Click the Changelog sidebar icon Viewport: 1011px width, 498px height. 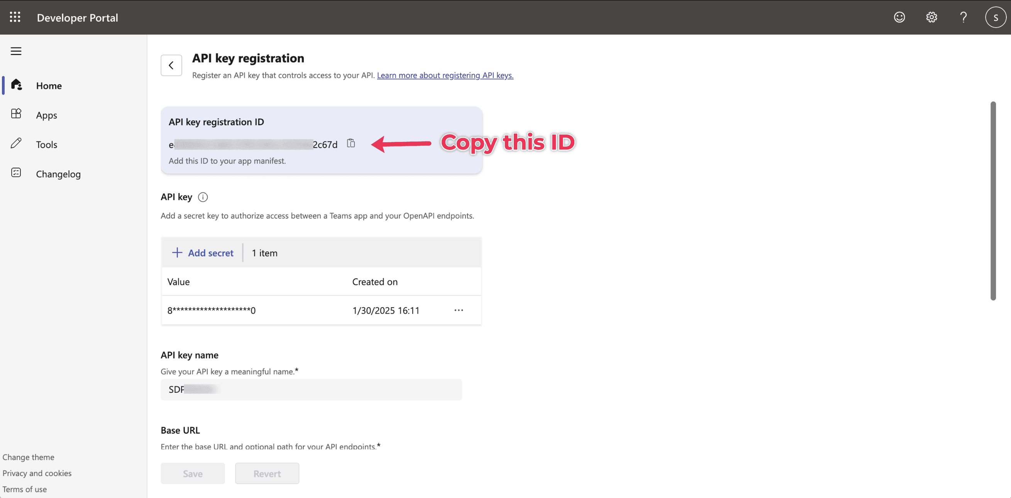16,172
